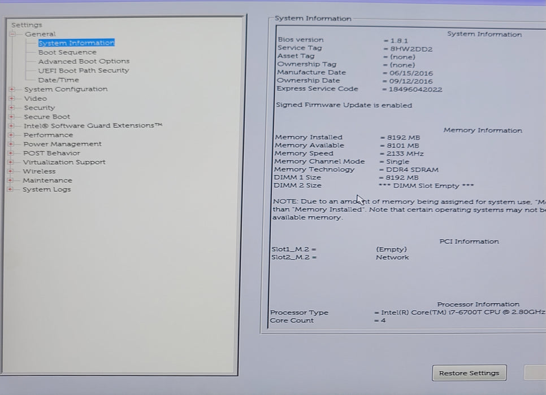The width and height of the screenshot is (546, 395).
Task: Click the Slot1_M.2 value (Empty)
Action: click(x=391, y=249)
